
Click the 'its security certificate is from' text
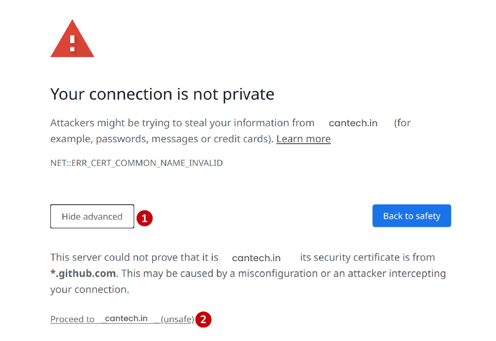(367, 257)
